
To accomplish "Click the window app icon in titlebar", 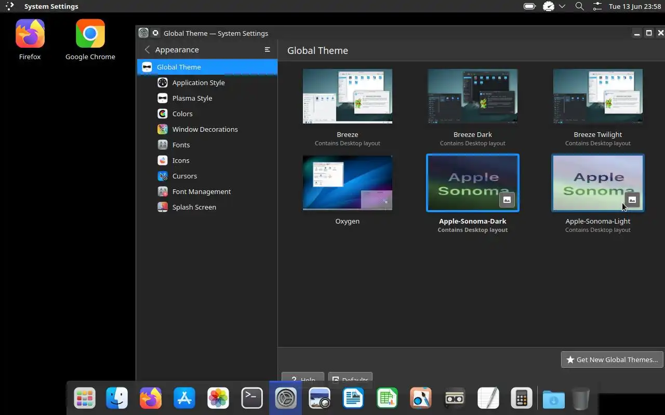I will coord(143,33).
